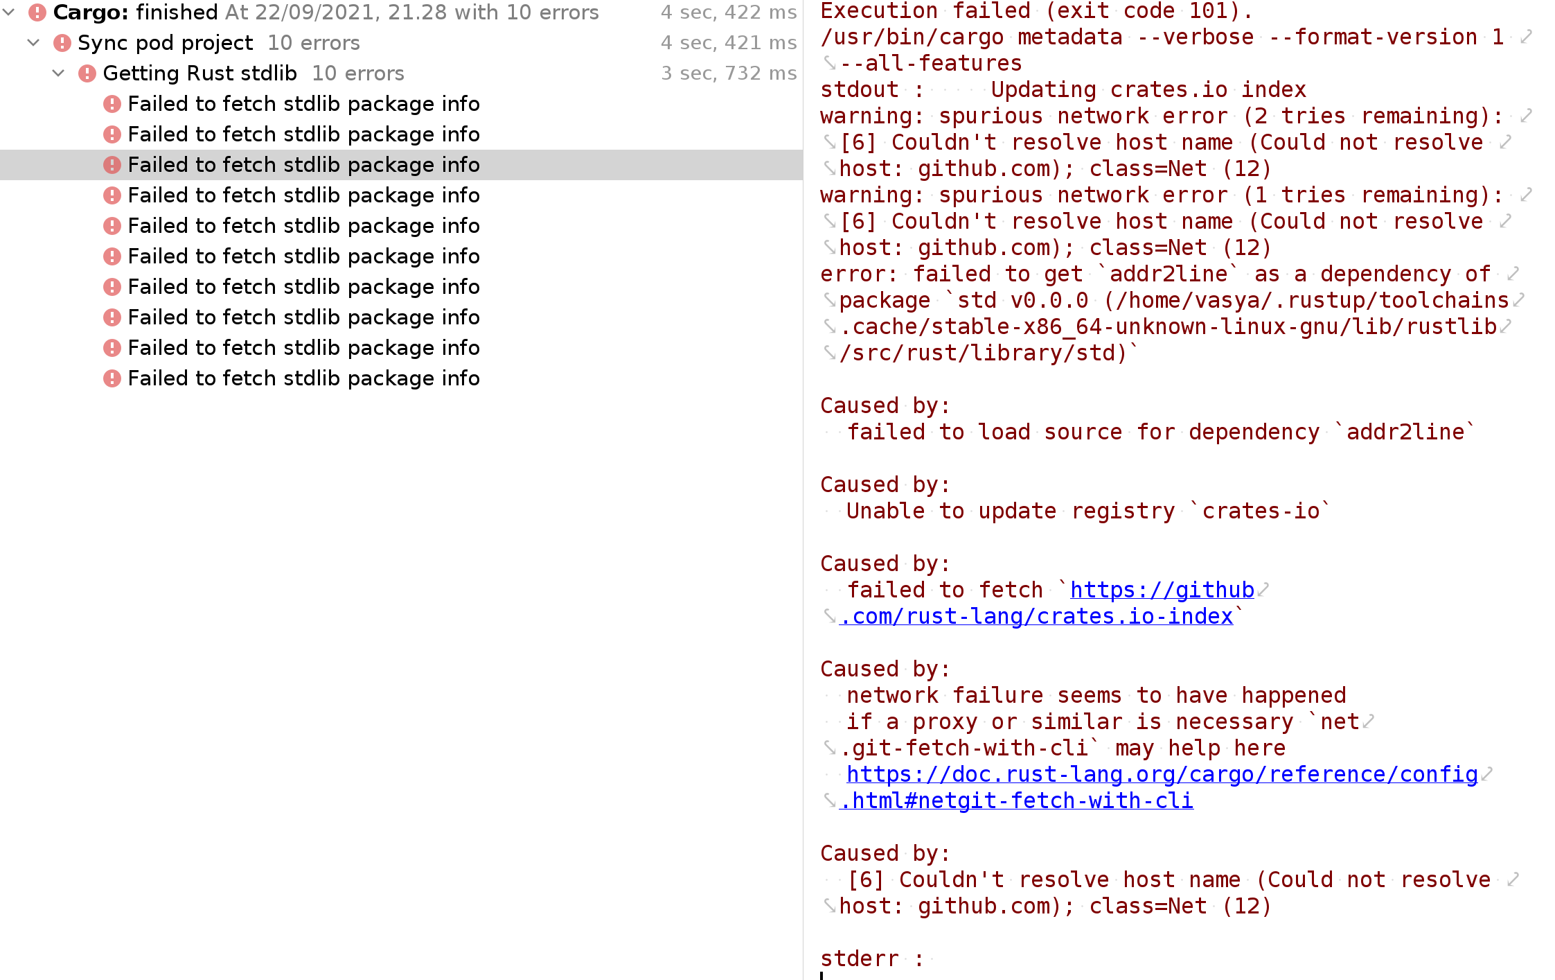
Task: Select the Getting Rust stdlib tree row
Action: coord(199,73)
